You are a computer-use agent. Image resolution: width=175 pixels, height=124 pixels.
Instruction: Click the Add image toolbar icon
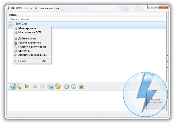pyautogui.click(x=11, y=86)
